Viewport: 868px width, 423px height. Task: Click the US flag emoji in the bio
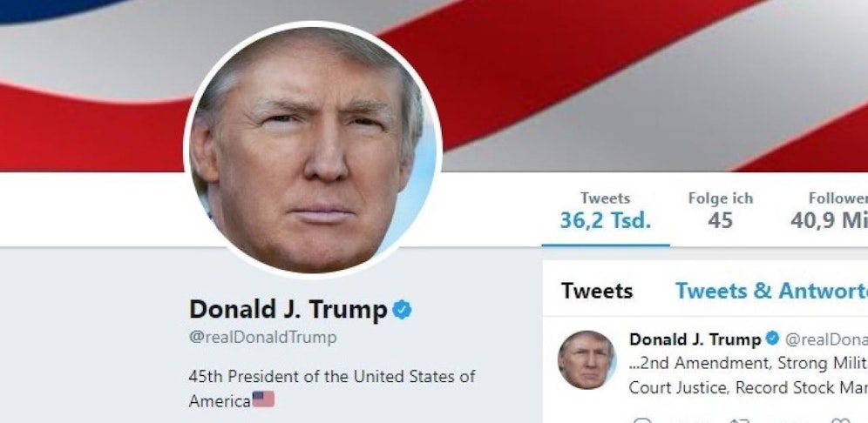(263, 399)
